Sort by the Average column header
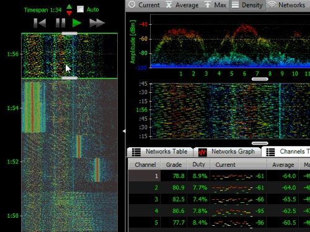This screenshot has width=310, height=232. pos(283,165)
